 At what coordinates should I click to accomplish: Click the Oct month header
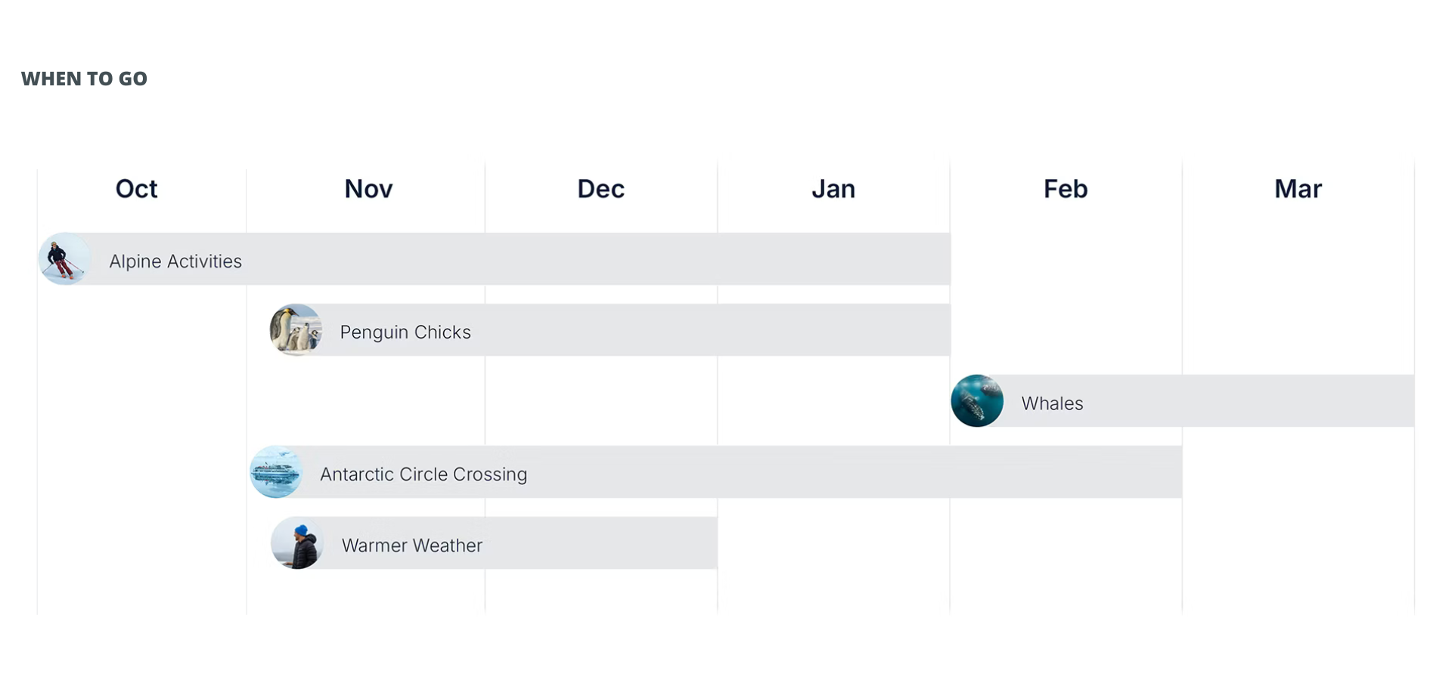point(136,189)
